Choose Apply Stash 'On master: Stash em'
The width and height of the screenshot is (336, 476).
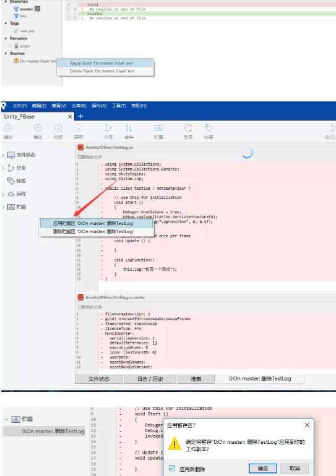(x=105, y=63)
